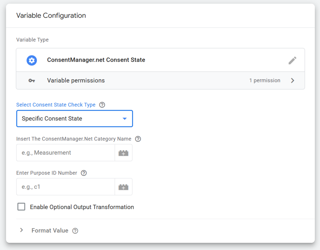
Task: Insert variable into Purpose ID field
Action: click(x=123, y=187)
